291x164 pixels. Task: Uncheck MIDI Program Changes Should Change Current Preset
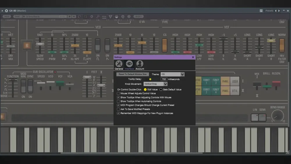[118, 105]
